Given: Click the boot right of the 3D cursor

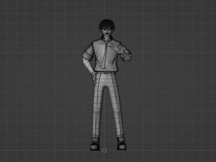Looking at the screenshot, I should tap(121, 144).
